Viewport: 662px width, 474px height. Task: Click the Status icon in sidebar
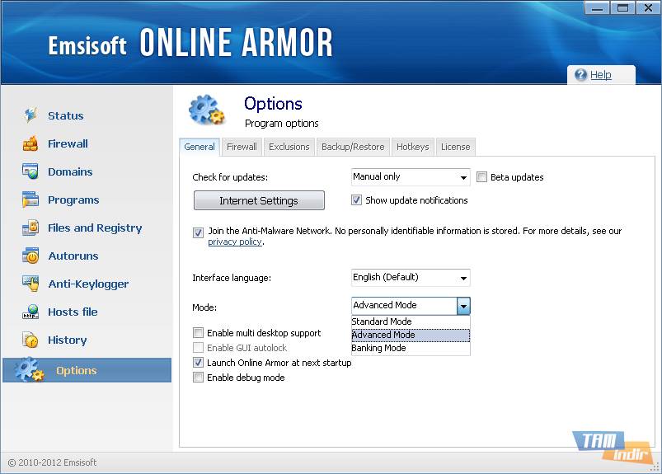[x=31, y=115]
